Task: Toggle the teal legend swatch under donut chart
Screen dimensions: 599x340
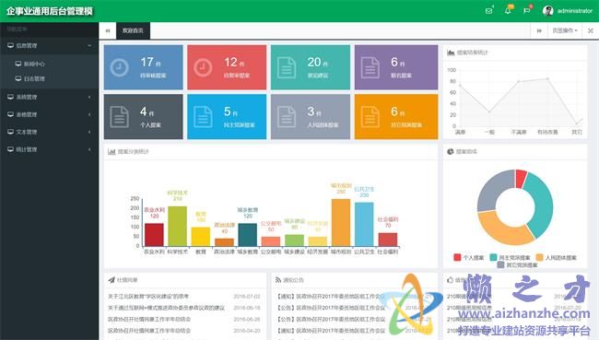Action: [494, 257]
